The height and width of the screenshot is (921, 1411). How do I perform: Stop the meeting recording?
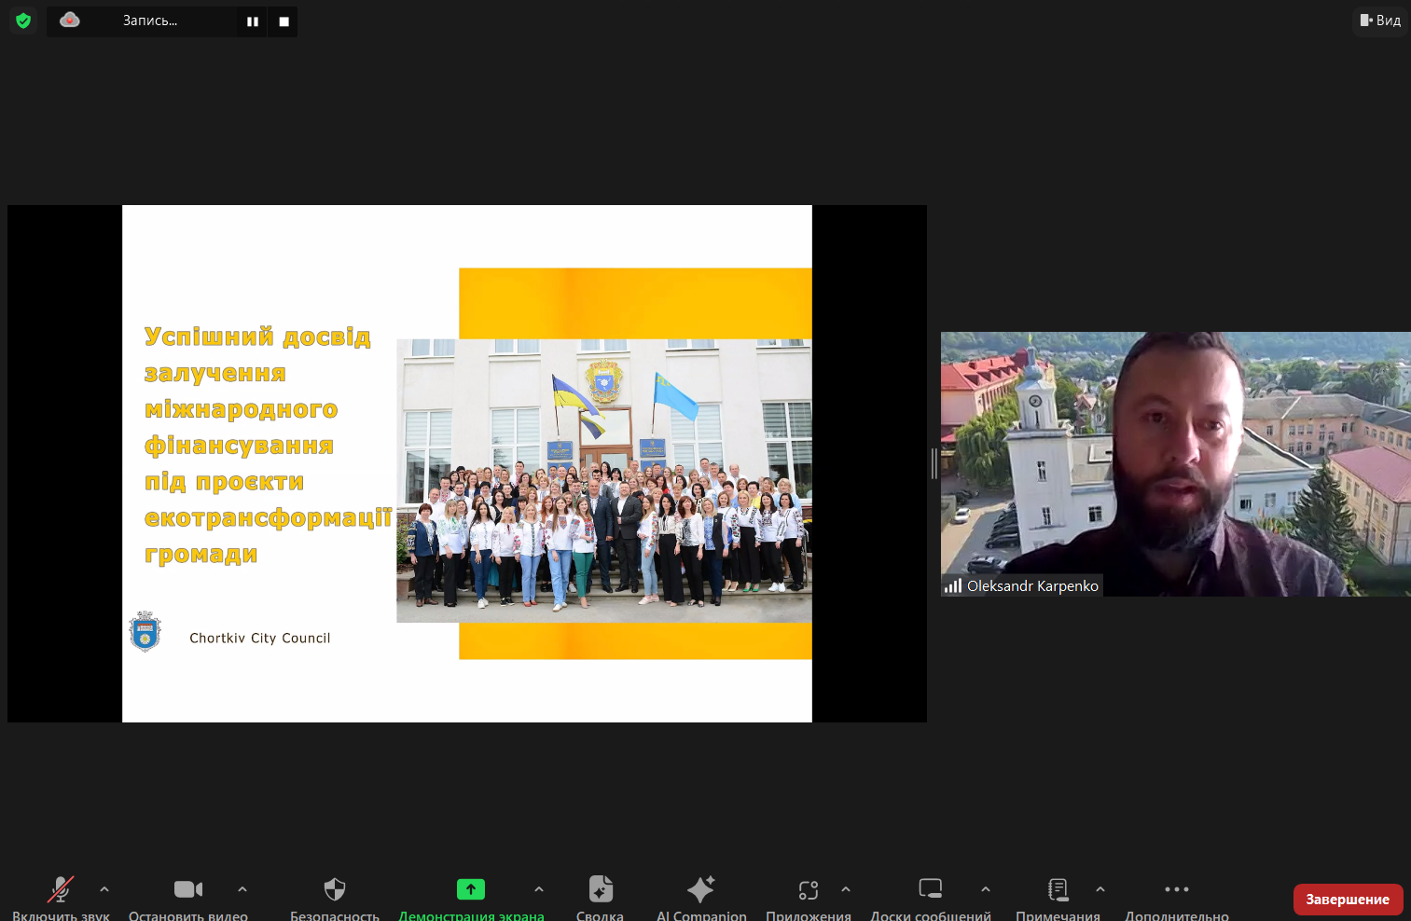[284, 21]
